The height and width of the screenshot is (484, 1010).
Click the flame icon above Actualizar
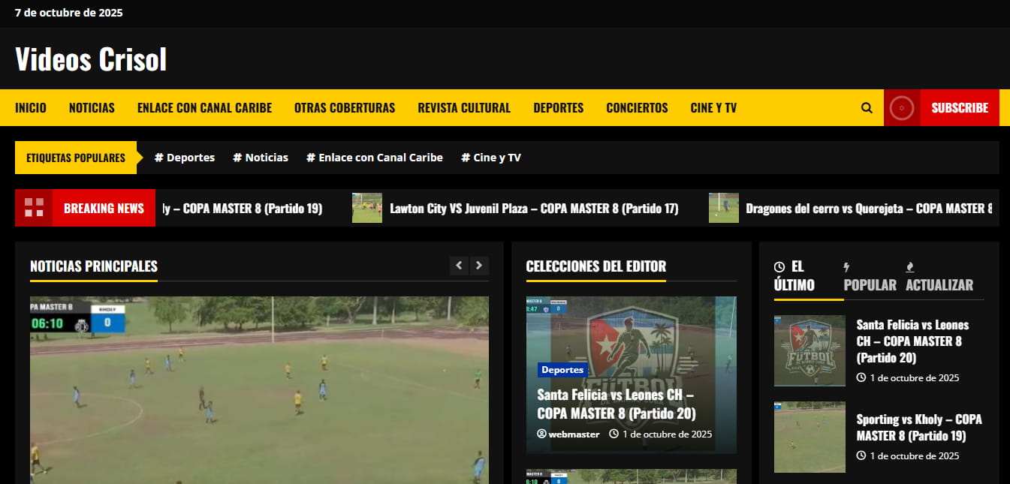coord(909,267)
